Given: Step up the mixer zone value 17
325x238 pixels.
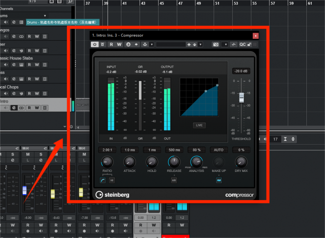Looking at the screenshot, I should (293, 138).
